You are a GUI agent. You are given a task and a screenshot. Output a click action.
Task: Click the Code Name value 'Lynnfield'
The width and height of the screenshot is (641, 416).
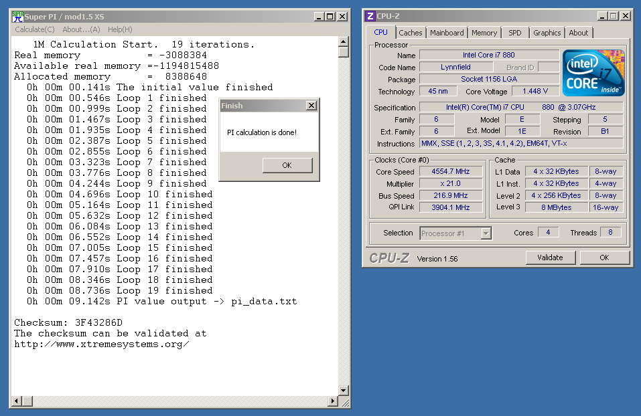tap(456, 67)
